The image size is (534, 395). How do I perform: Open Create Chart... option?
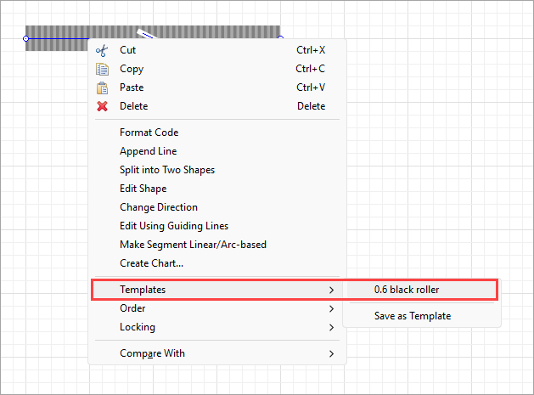point(151,263)
